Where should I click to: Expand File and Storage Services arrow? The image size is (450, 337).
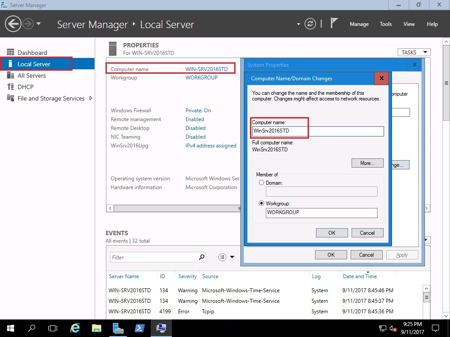[x=91, y=98]
